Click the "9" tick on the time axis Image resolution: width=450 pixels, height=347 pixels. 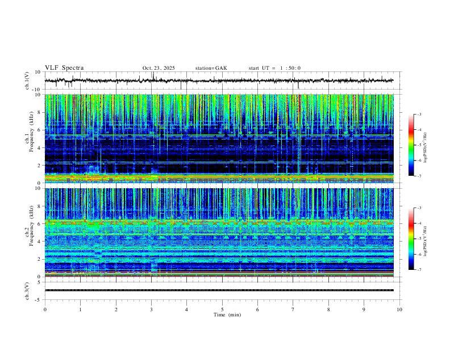pos(364,310)
